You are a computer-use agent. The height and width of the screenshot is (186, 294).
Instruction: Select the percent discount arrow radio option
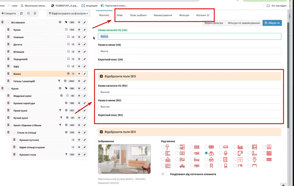(249, 159)
